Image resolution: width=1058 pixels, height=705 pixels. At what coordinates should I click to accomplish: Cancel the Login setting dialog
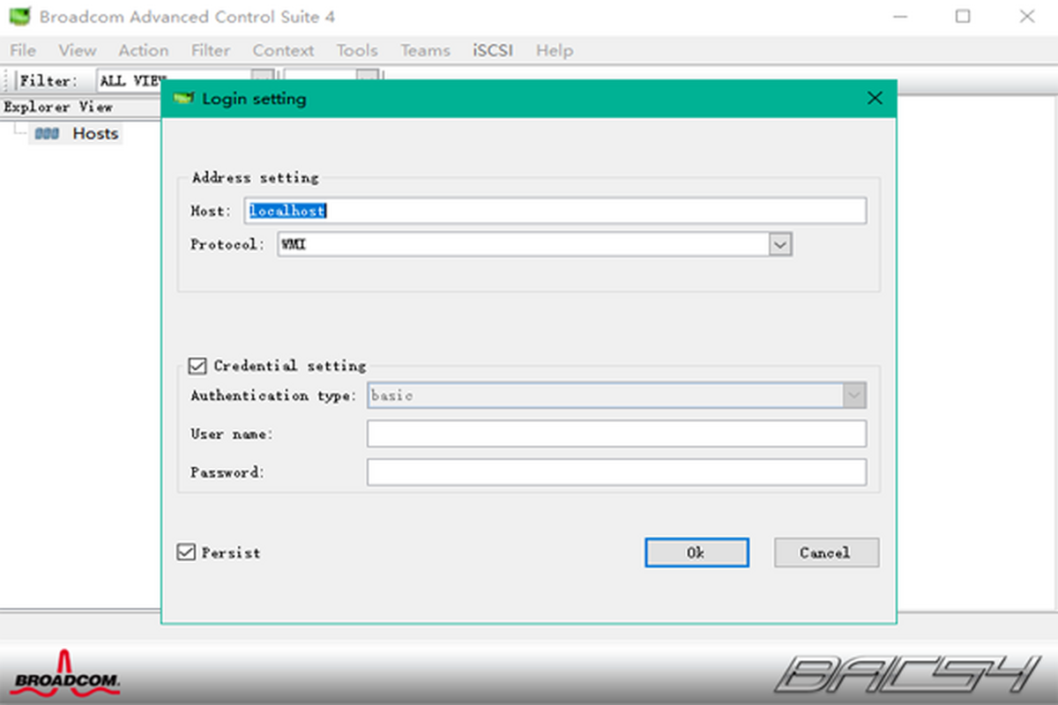826,553
